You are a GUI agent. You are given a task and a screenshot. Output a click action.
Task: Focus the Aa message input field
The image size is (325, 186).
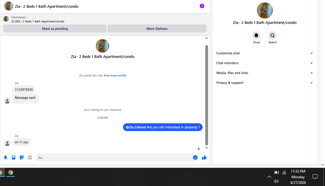[114, 157]
